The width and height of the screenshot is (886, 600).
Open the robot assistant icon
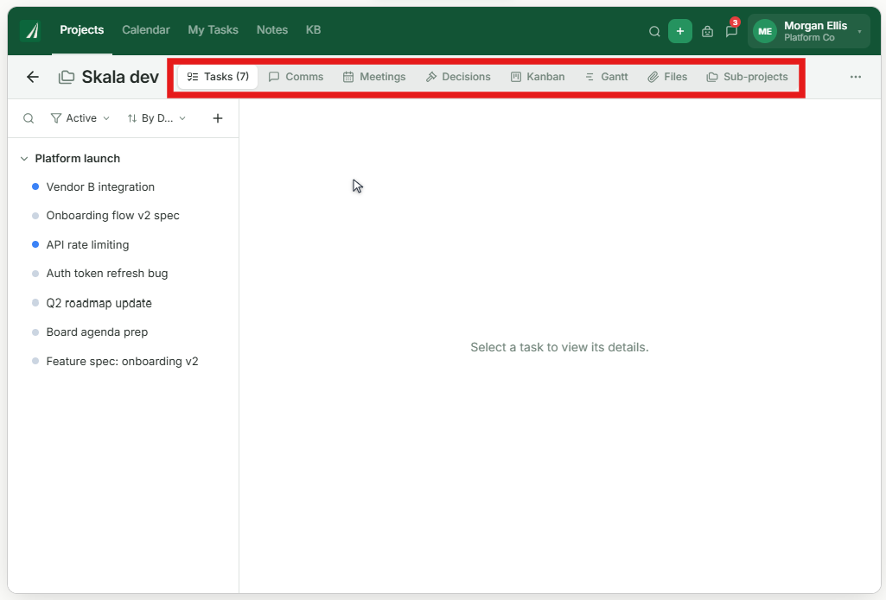(x=707, y=32)
